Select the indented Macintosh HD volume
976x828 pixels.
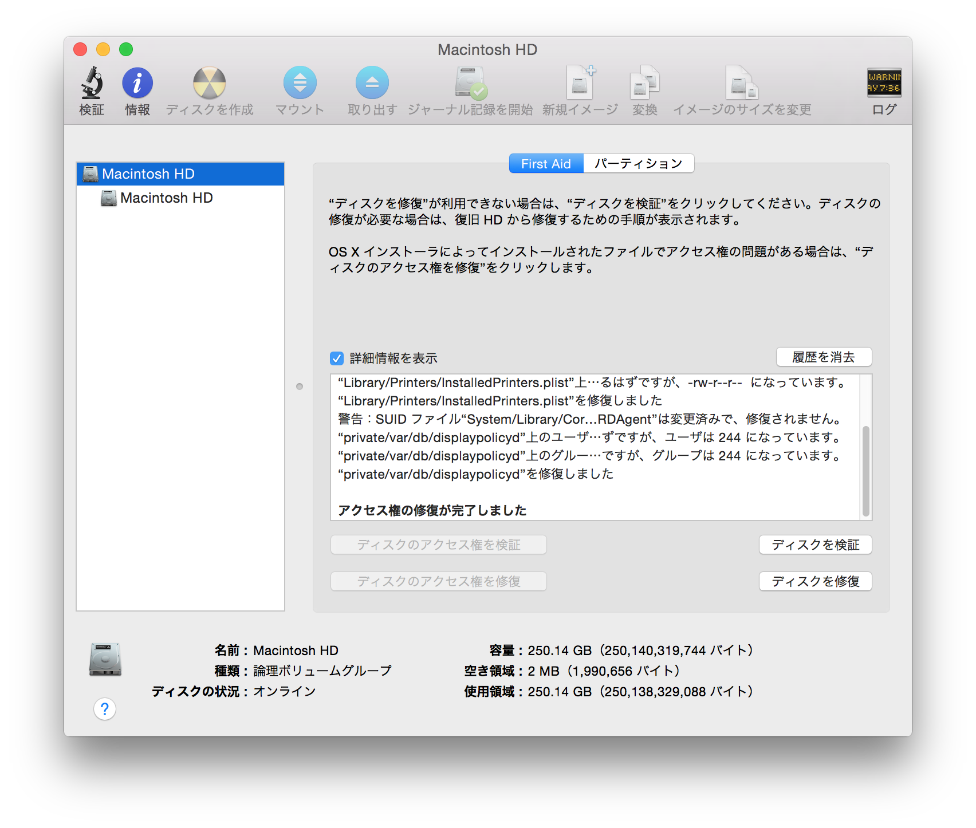coord(180,198)
